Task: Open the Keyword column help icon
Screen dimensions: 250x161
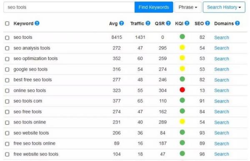Action: pyautogui.click(x=37, y=23)
